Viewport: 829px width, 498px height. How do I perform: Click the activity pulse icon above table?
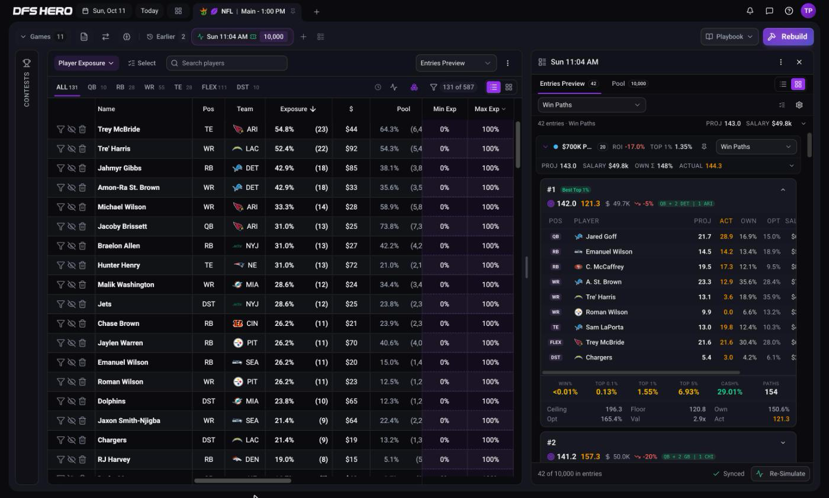(x=394, y=87)
